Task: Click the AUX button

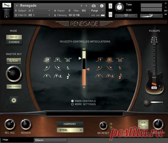Action: [166, 11]
